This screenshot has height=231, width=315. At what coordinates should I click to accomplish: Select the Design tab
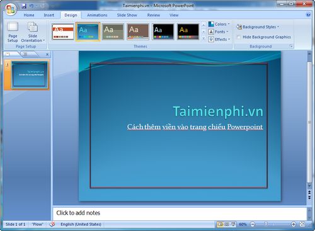point(71,15)
